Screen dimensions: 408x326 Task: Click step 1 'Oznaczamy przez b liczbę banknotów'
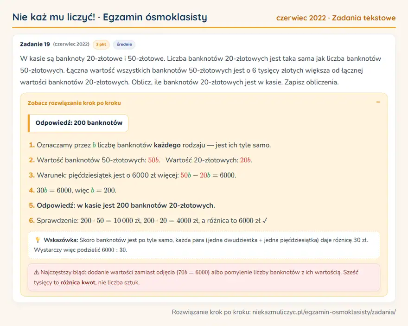94,145
